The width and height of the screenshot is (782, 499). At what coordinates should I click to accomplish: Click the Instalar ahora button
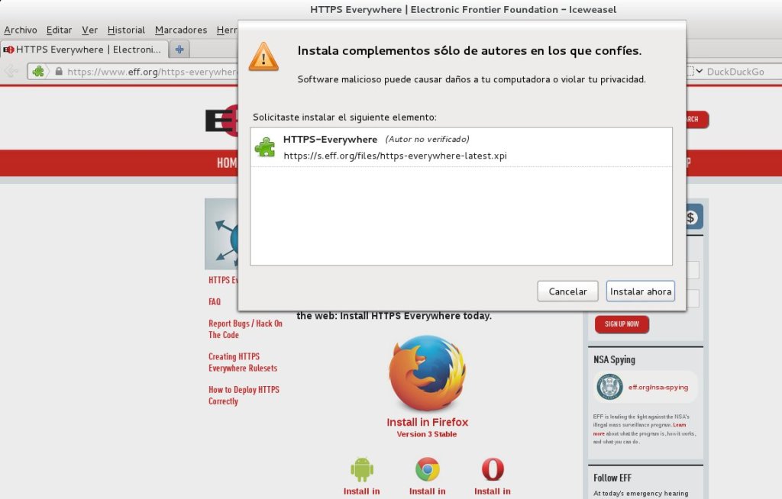pos(641,291)
